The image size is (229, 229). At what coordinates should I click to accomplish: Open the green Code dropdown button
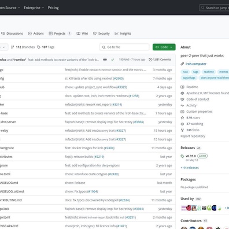pos(164,47)
